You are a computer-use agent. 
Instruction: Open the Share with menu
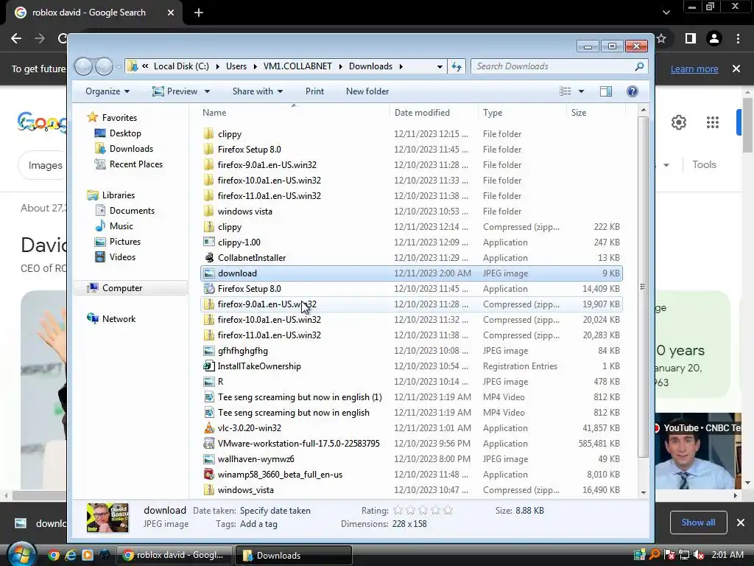point(258,91)
